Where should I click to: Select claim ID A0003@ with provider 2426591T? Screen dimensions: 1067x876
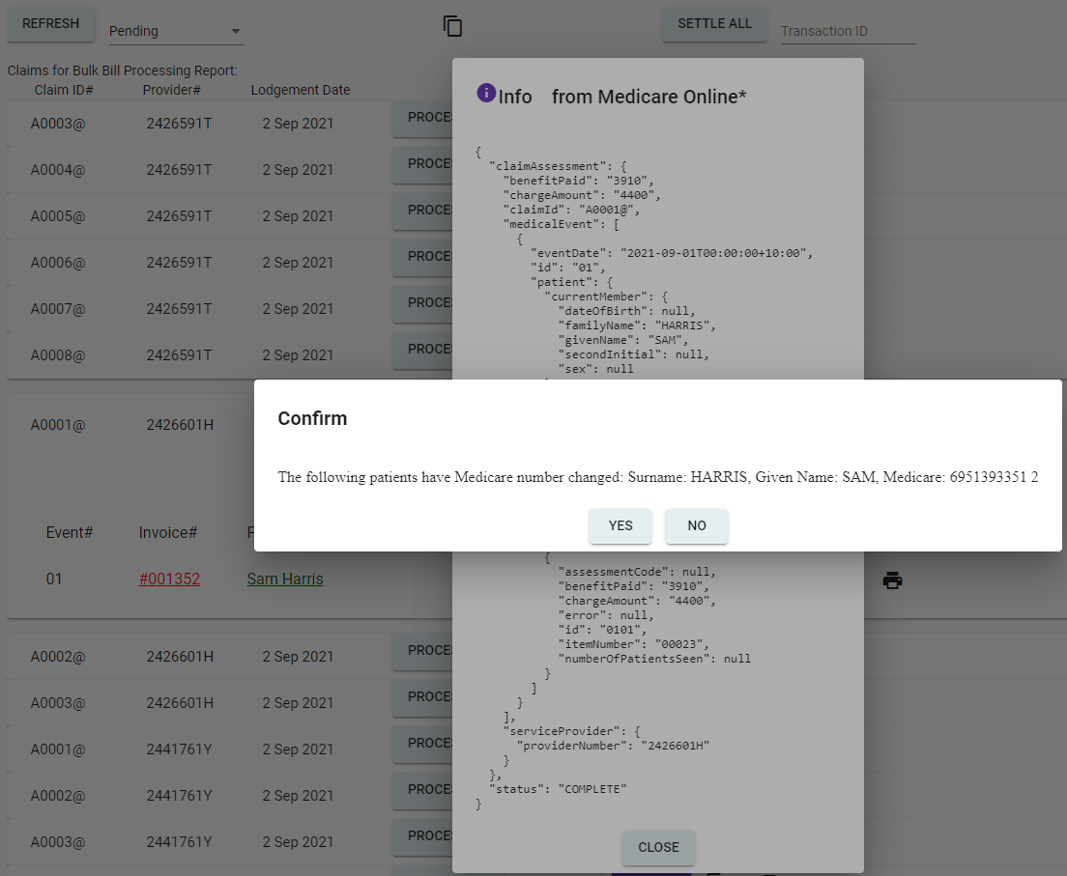(58, 124)
